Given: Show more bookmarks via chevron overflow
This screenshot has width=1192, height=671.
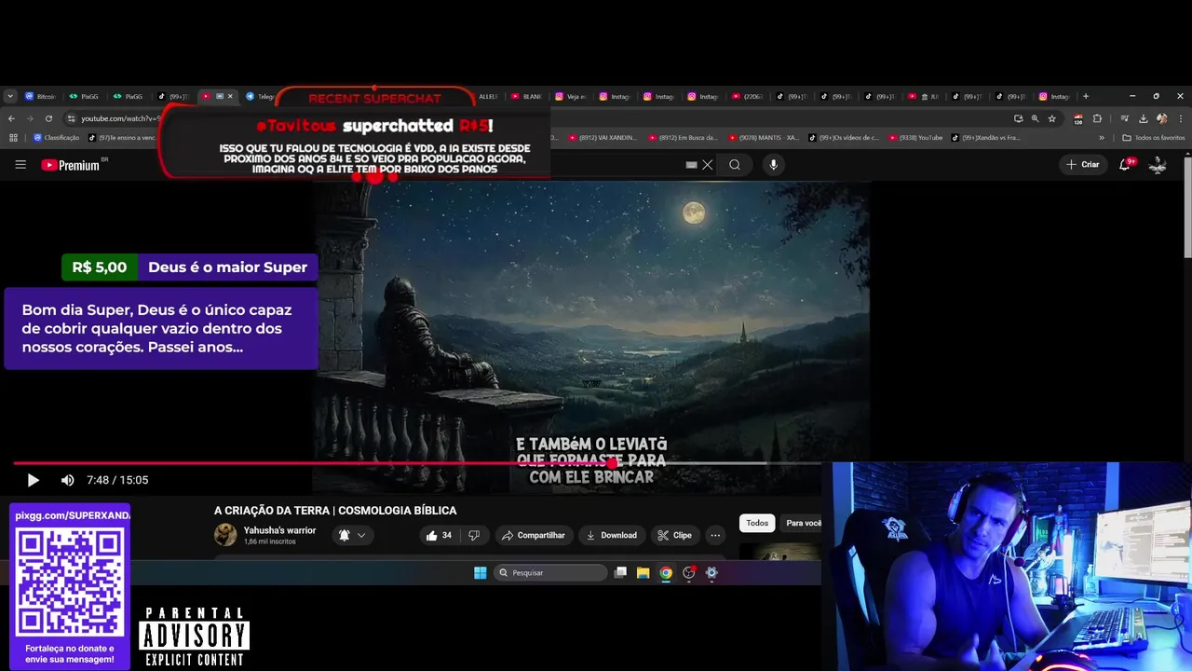Looking at the screenshot, I should [1102, 138].
